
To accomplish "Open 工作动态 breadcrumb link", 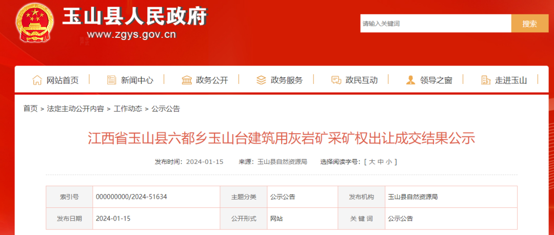I will [128, 109].
